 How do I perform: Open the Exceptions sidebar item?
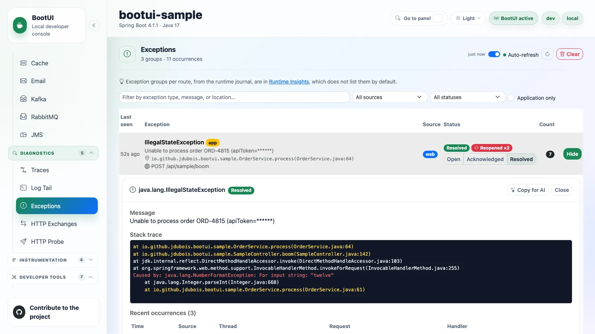pos(57,206)
